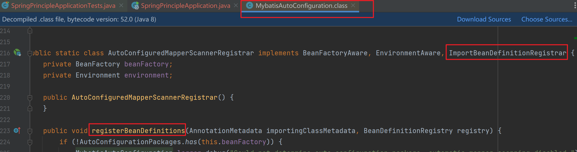Click the AnnotationMetadata parameter type
Viewport: 577px width, 152px height.
pos(225,131)
